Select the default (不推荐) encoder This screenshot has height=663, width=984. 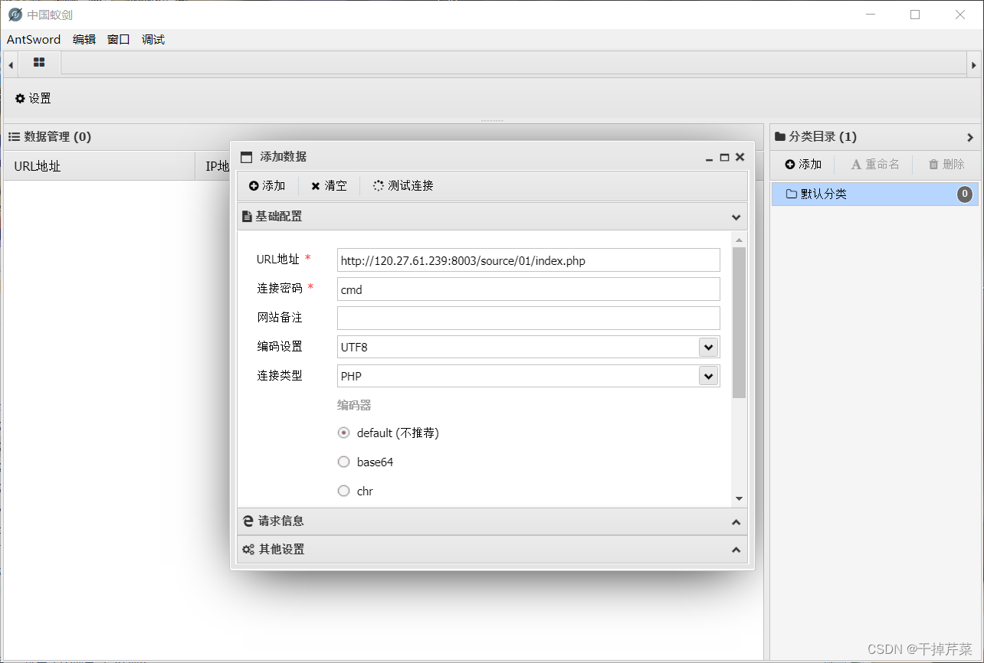click(x=344, y=433)
